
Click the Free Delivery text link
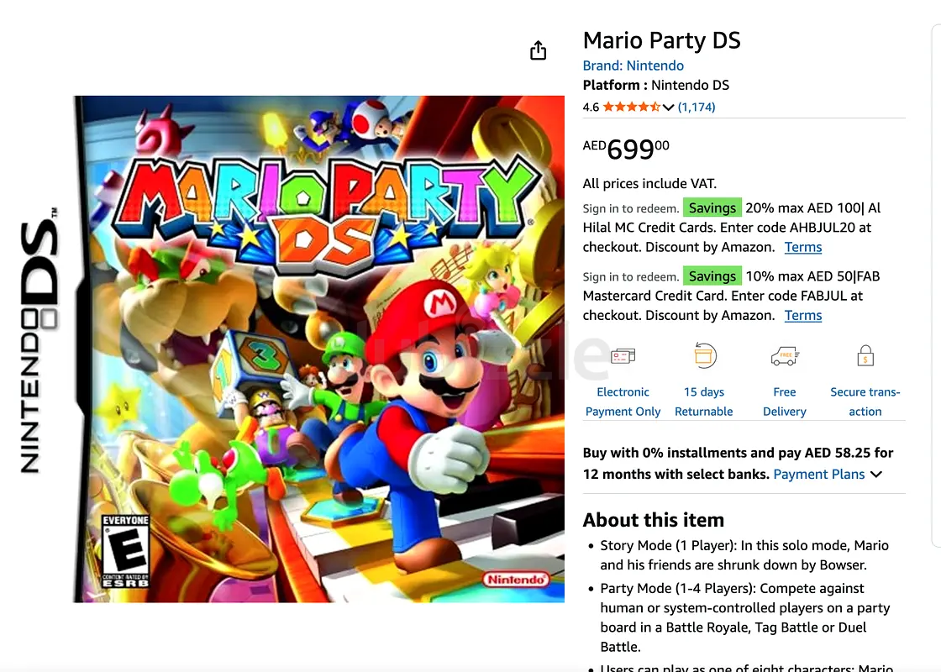(x=785, y=402)
